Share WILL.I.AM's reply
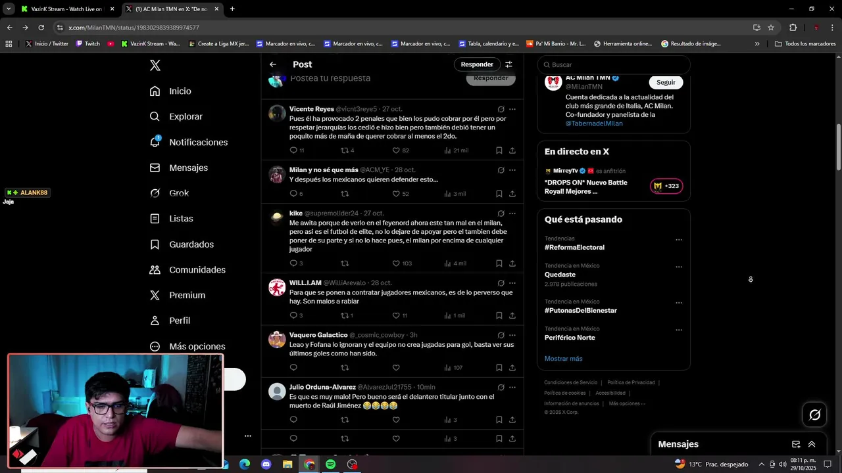Image resolution: width=842 pixels, height=473 pixels. tap(512, 315)
